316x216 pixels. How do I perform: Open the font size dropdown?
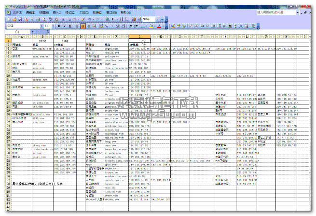click(53, 26)
